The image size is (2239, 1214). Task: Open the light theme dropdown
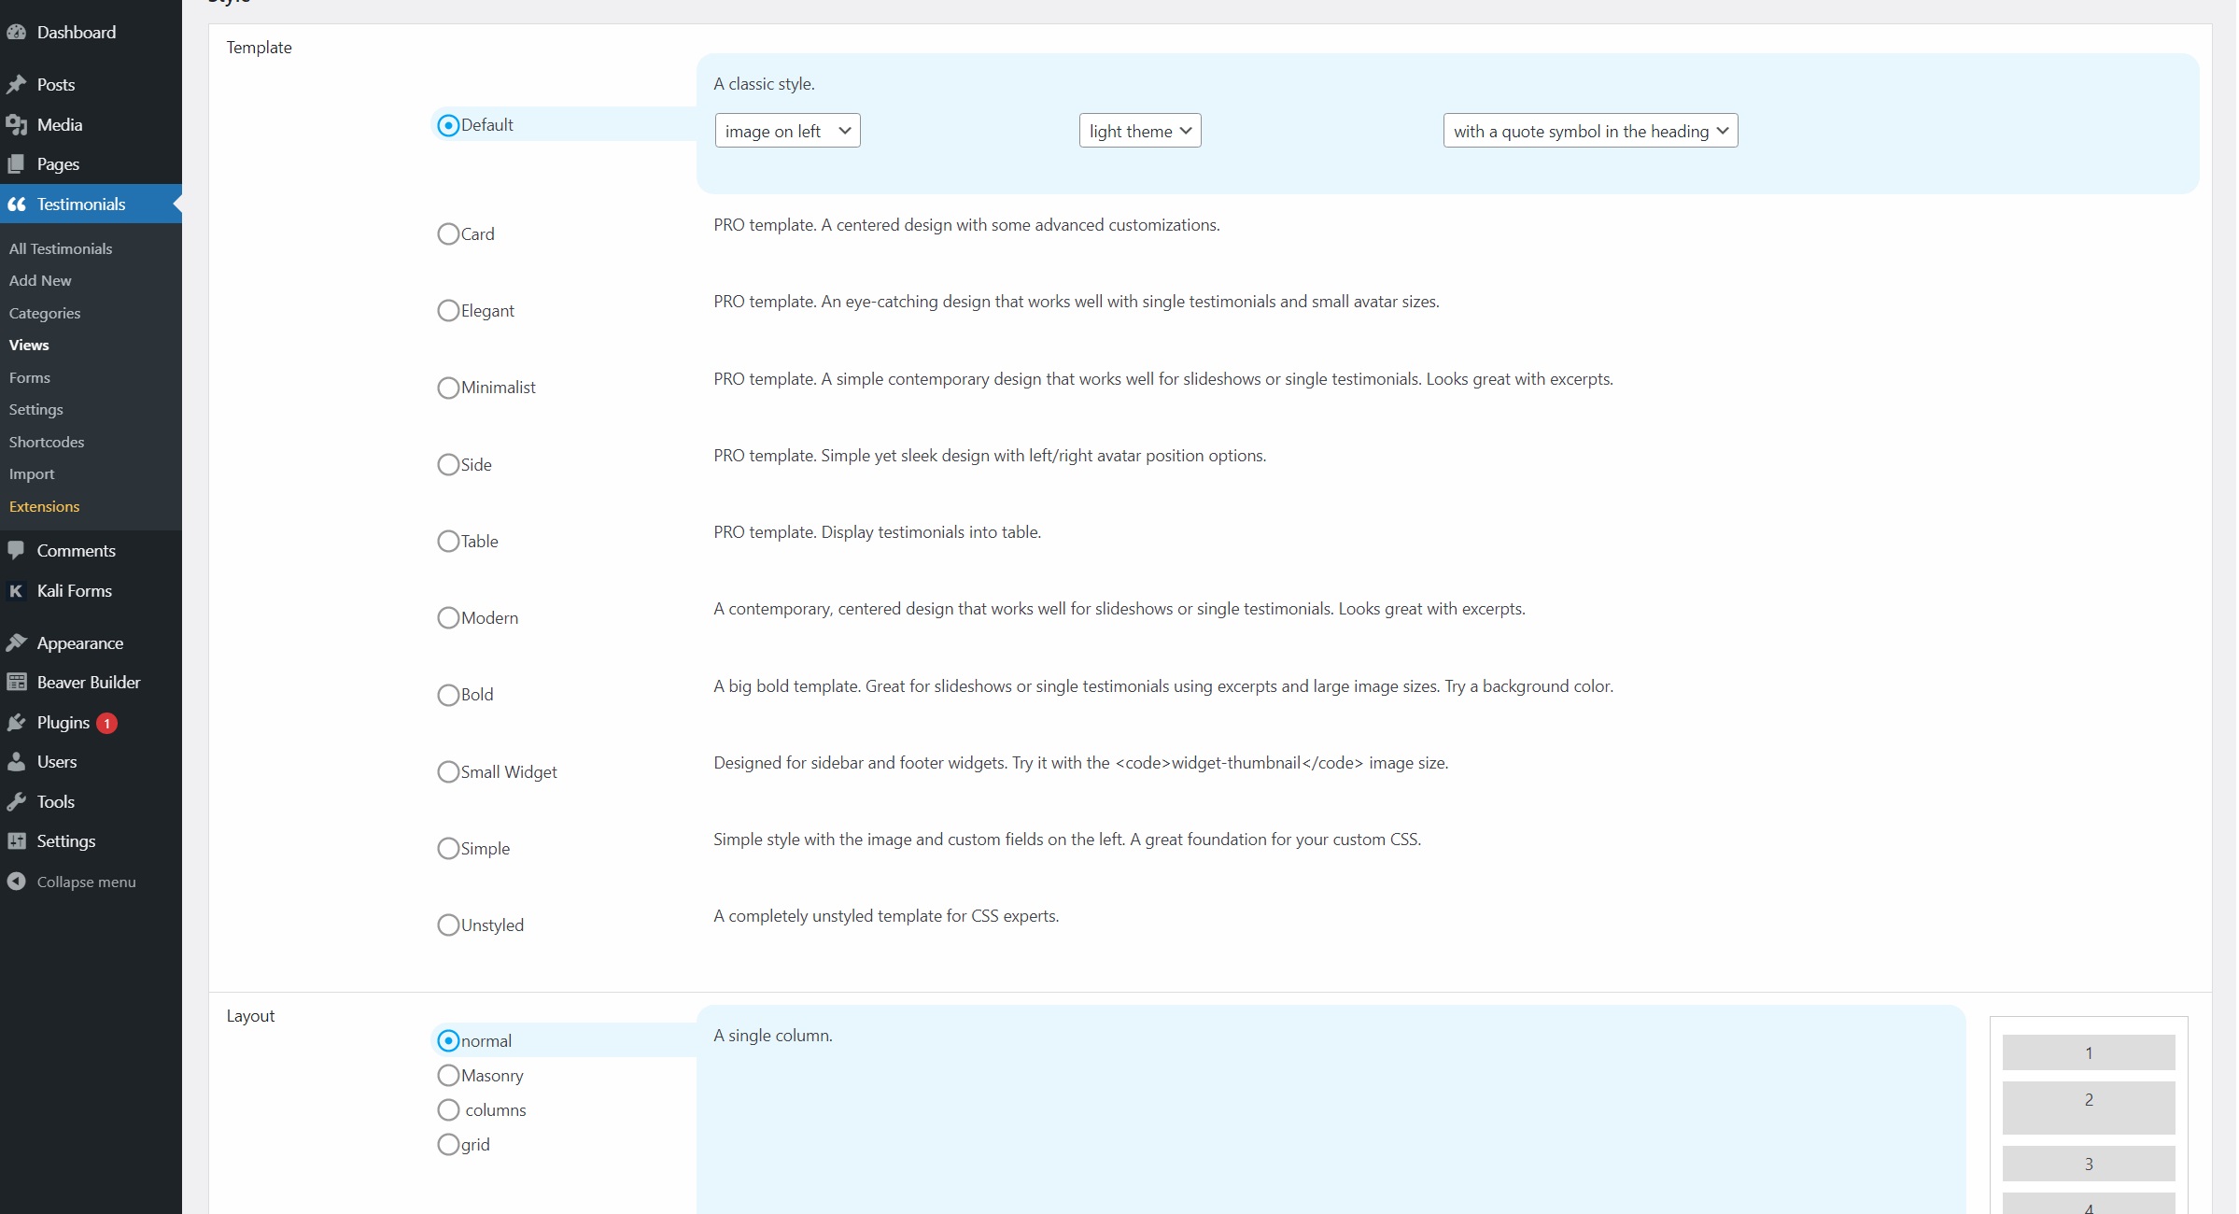point(1140,131)
